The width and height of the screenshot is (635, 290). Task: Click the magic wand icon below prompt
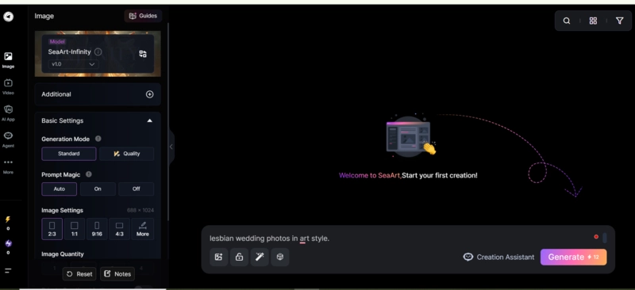tap(260, 257)
